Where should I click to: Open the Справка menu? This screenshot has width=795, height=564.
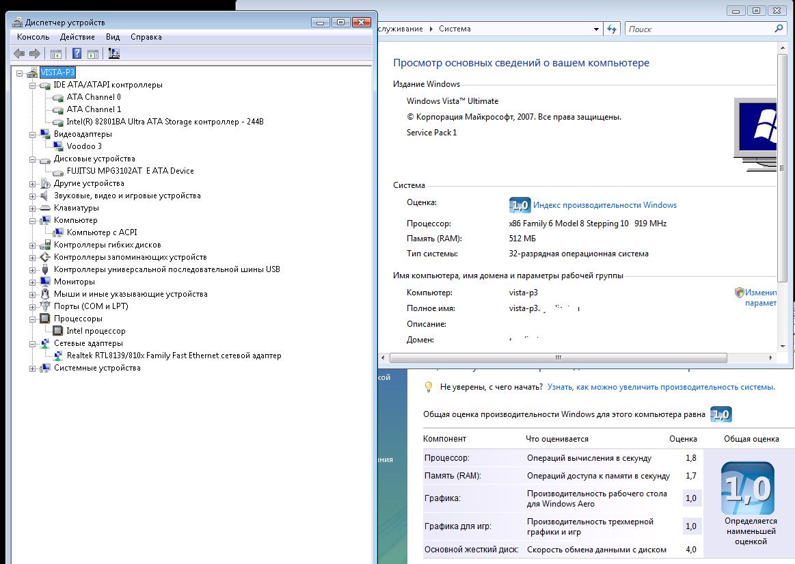pos(146,37)
